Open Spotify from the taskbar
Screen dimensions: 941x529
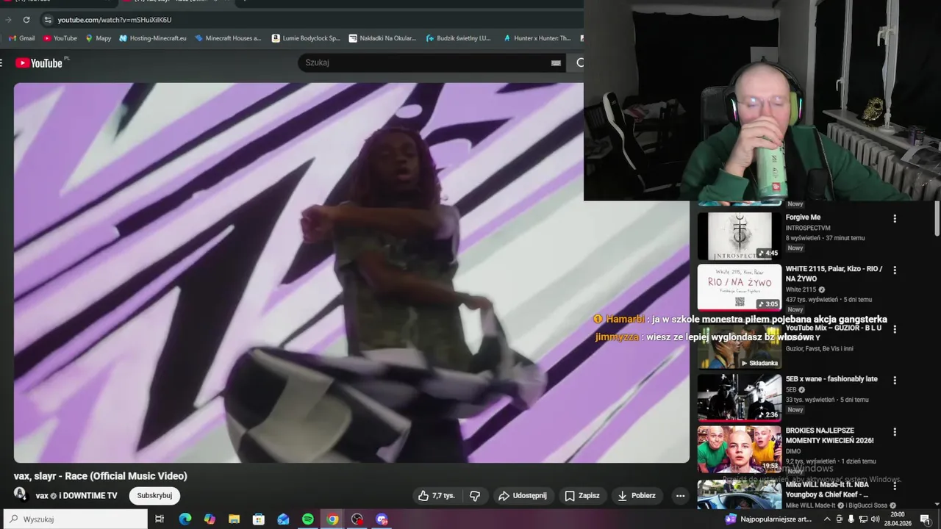(x=308, y=519)
